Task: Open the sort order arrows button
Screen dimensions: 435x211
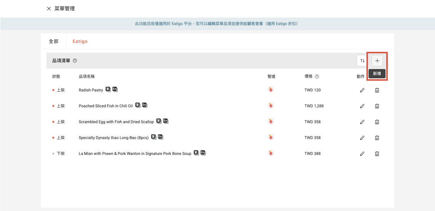Action: (362, 61)
